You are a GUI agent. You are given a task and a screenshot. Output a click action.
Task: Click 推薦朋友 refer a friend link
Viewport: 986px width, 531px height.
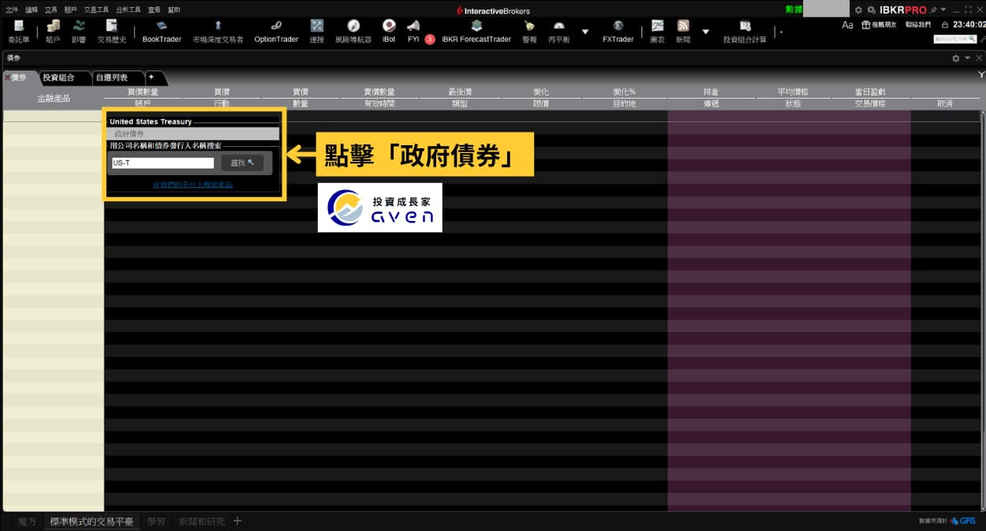[879, 25]
